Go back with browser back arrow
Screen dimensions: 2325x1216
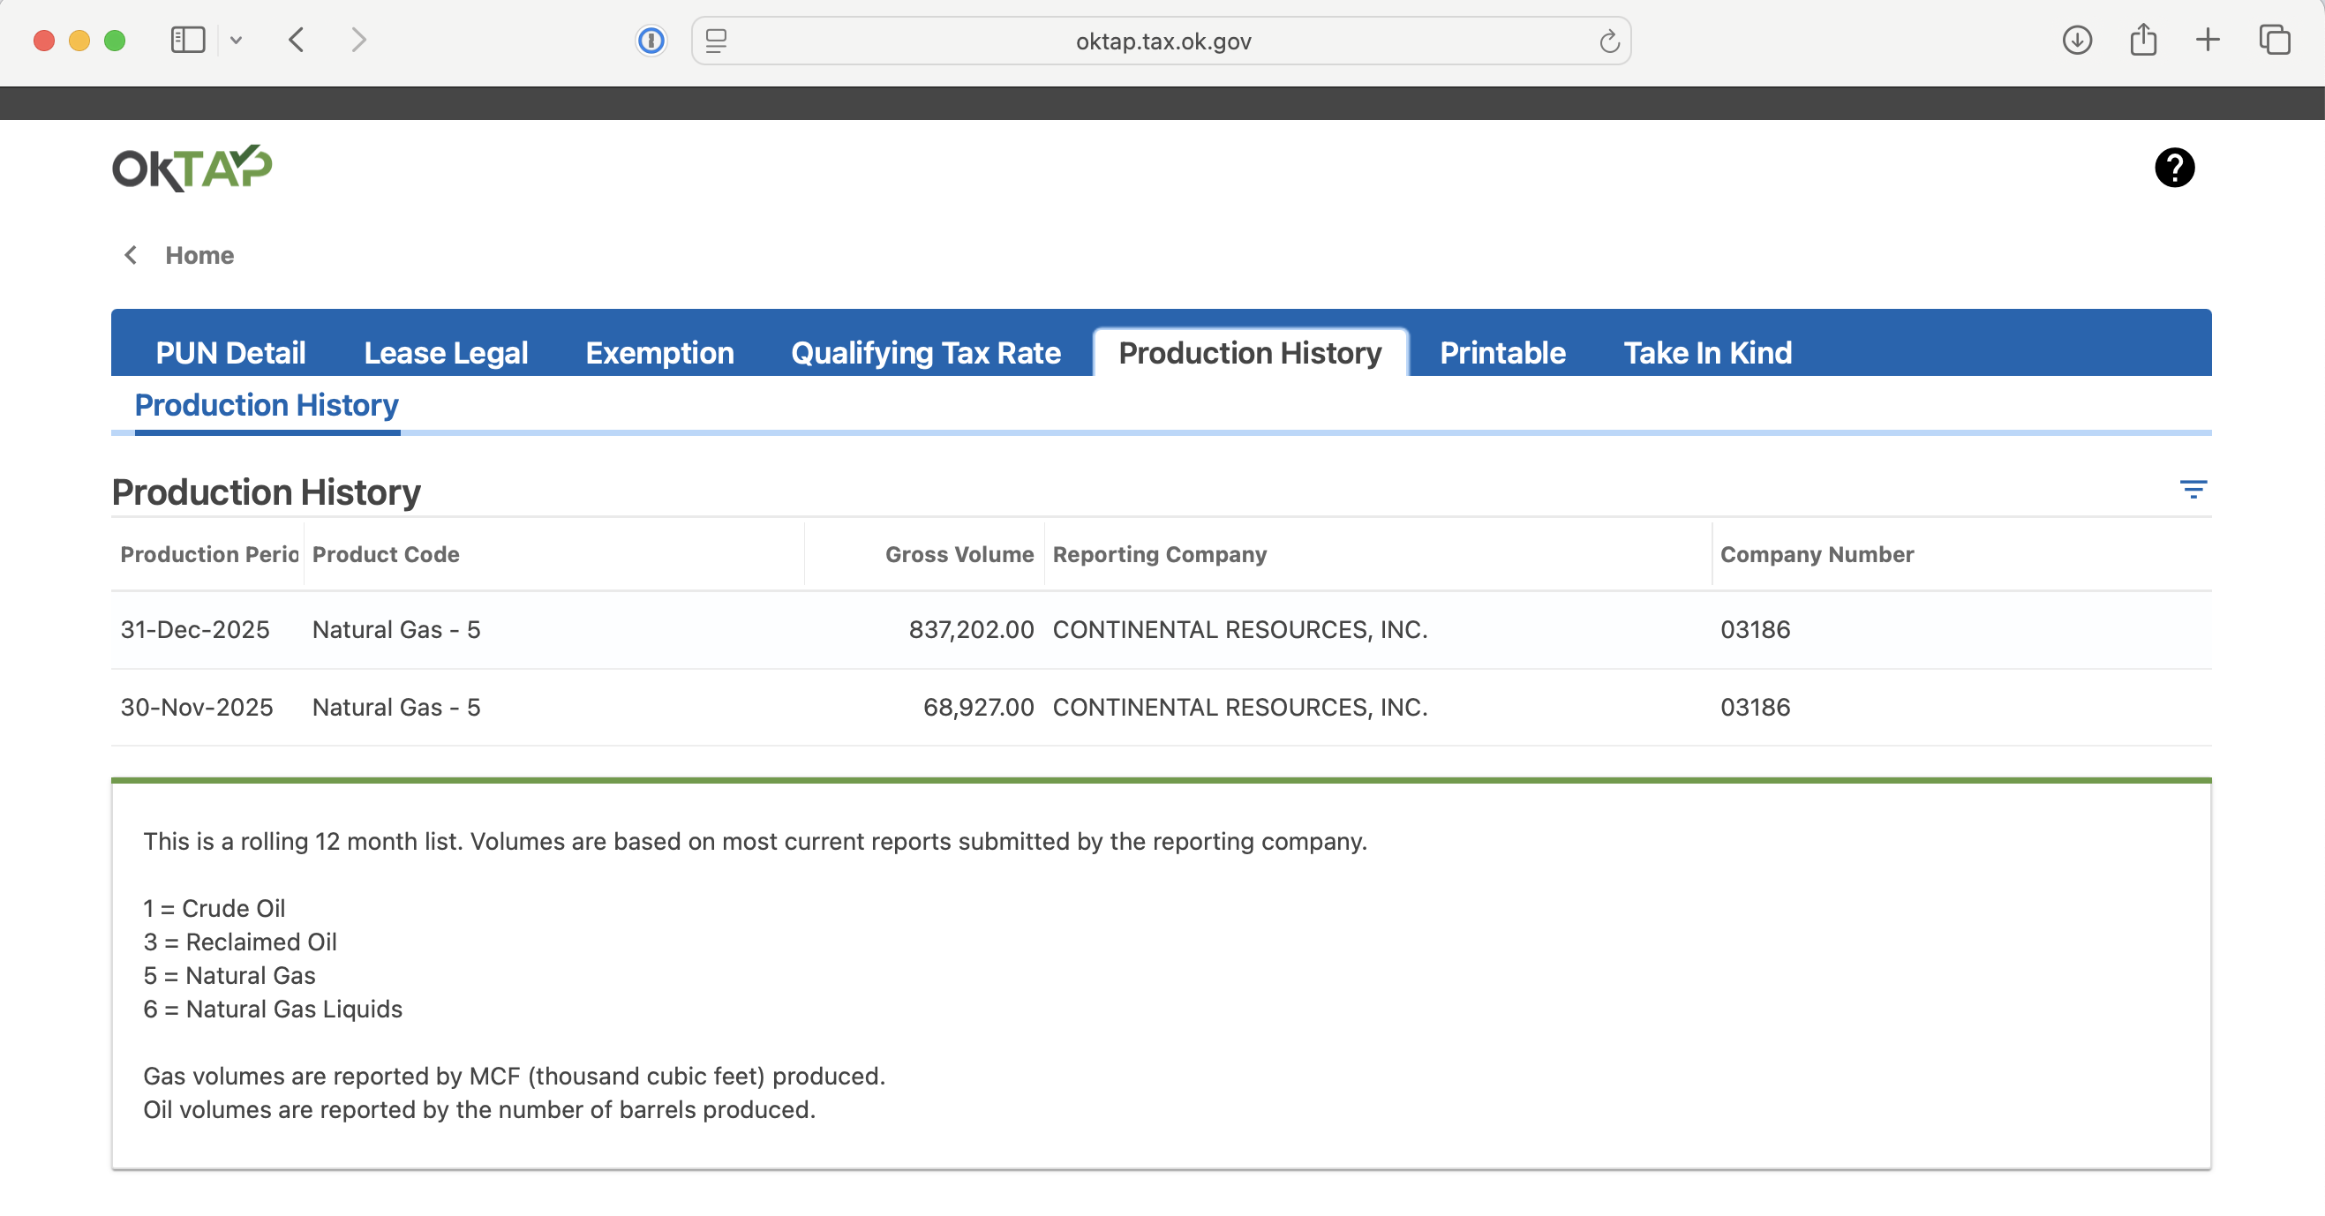click(x=296, y=41)
